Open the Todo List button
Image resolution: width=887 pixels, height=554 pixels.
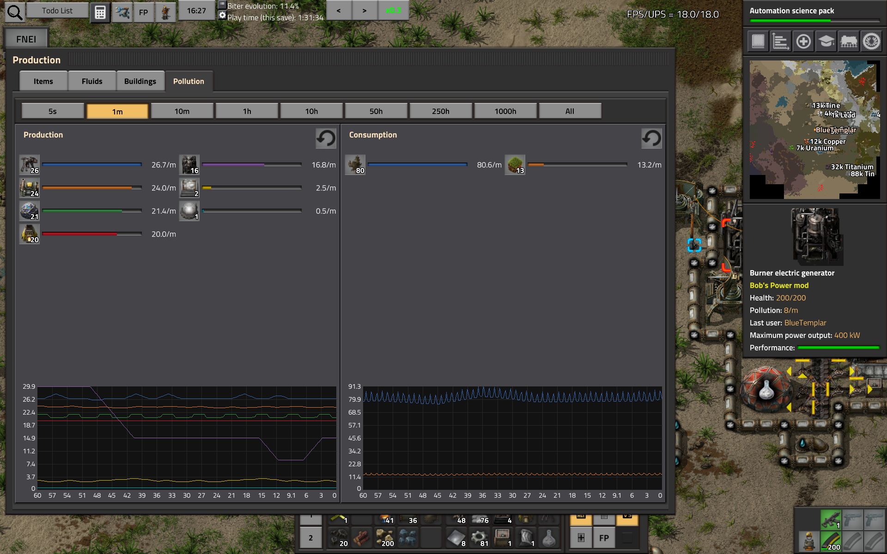(57, 11)
